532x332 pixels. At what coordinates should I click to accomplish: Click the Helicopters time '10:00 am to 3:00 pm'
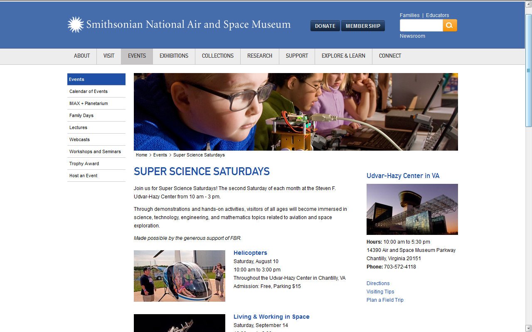257,270
